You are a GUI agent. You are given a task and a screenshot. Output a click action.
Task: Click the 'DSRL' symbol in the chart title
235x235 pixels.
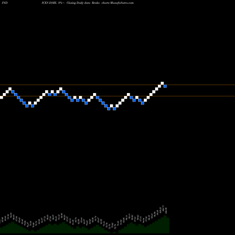tap(53, 3)
